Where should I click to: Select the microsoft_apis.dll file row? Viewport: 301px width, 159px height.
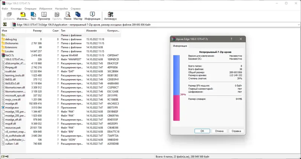pos(61,95)
